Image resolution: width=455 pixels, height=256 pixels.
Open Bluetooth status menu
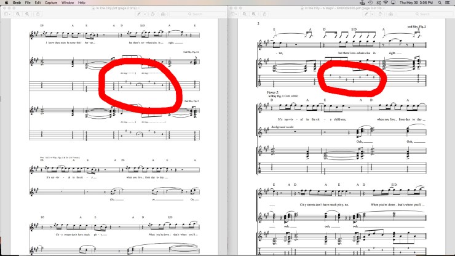click(x=378, y=2)
